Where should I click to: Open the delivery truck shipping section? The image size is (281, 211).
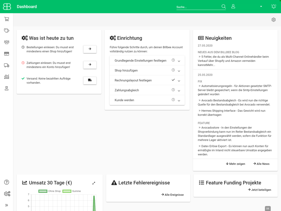point(7,65)
